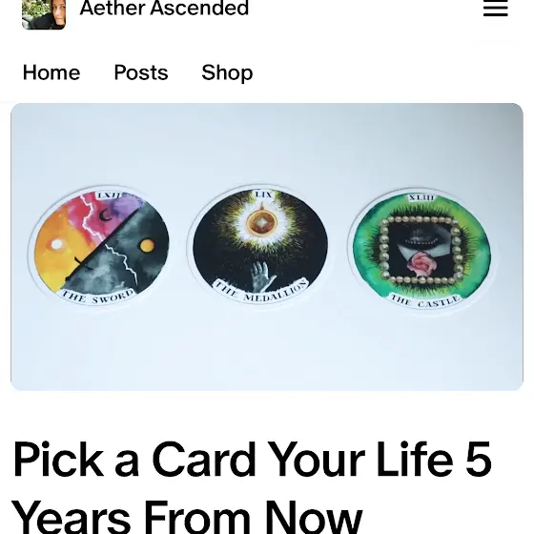The height and width of the screenshot is (534, 534).
Task: Click the Aether Ascended profile avatar
Action: click(x=44, y=14)
